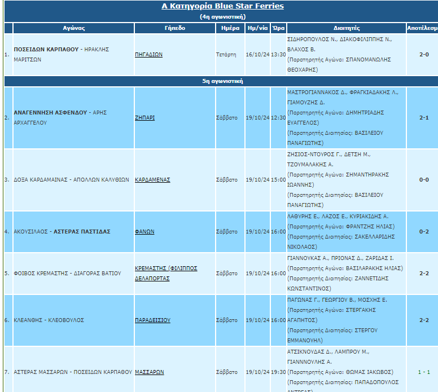
Task: Click the Διαιτητές column header
Action: (x=347, y=28)
